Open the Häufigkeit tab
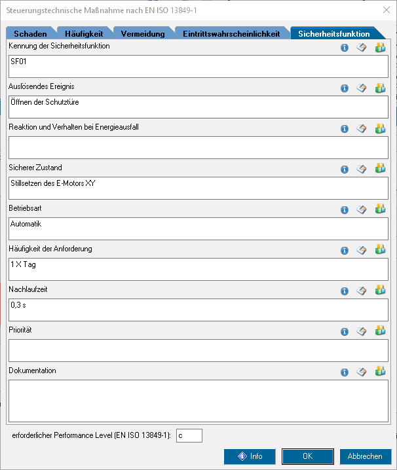 [x=84, y=34]
